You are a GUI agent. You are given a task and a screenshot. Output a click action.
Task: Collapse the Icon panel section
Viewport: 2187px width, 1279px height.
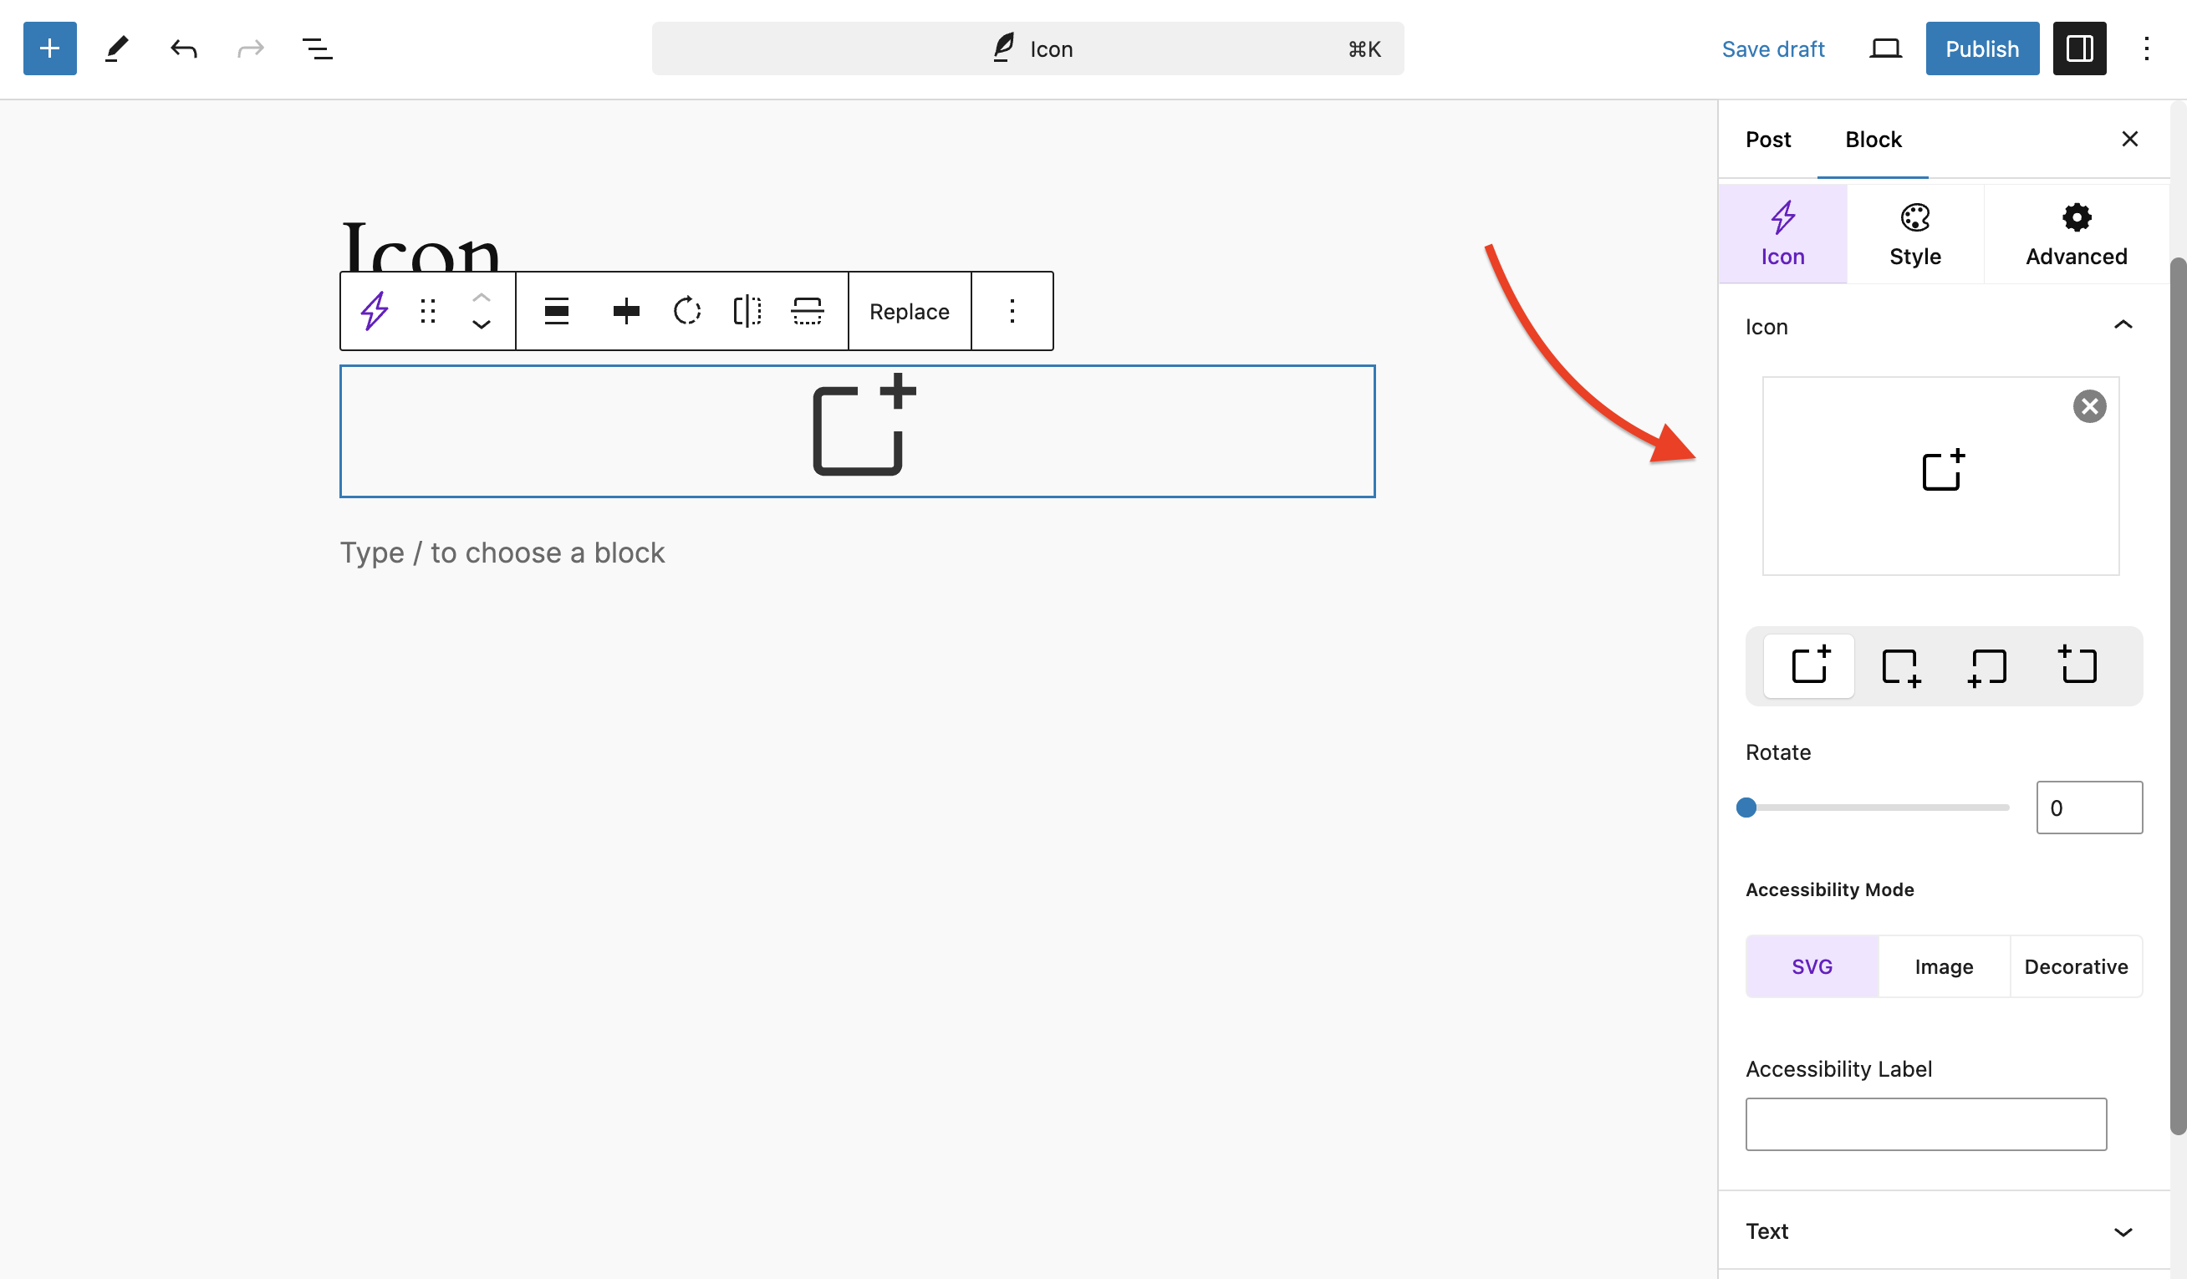click(x=2122, y=325)
